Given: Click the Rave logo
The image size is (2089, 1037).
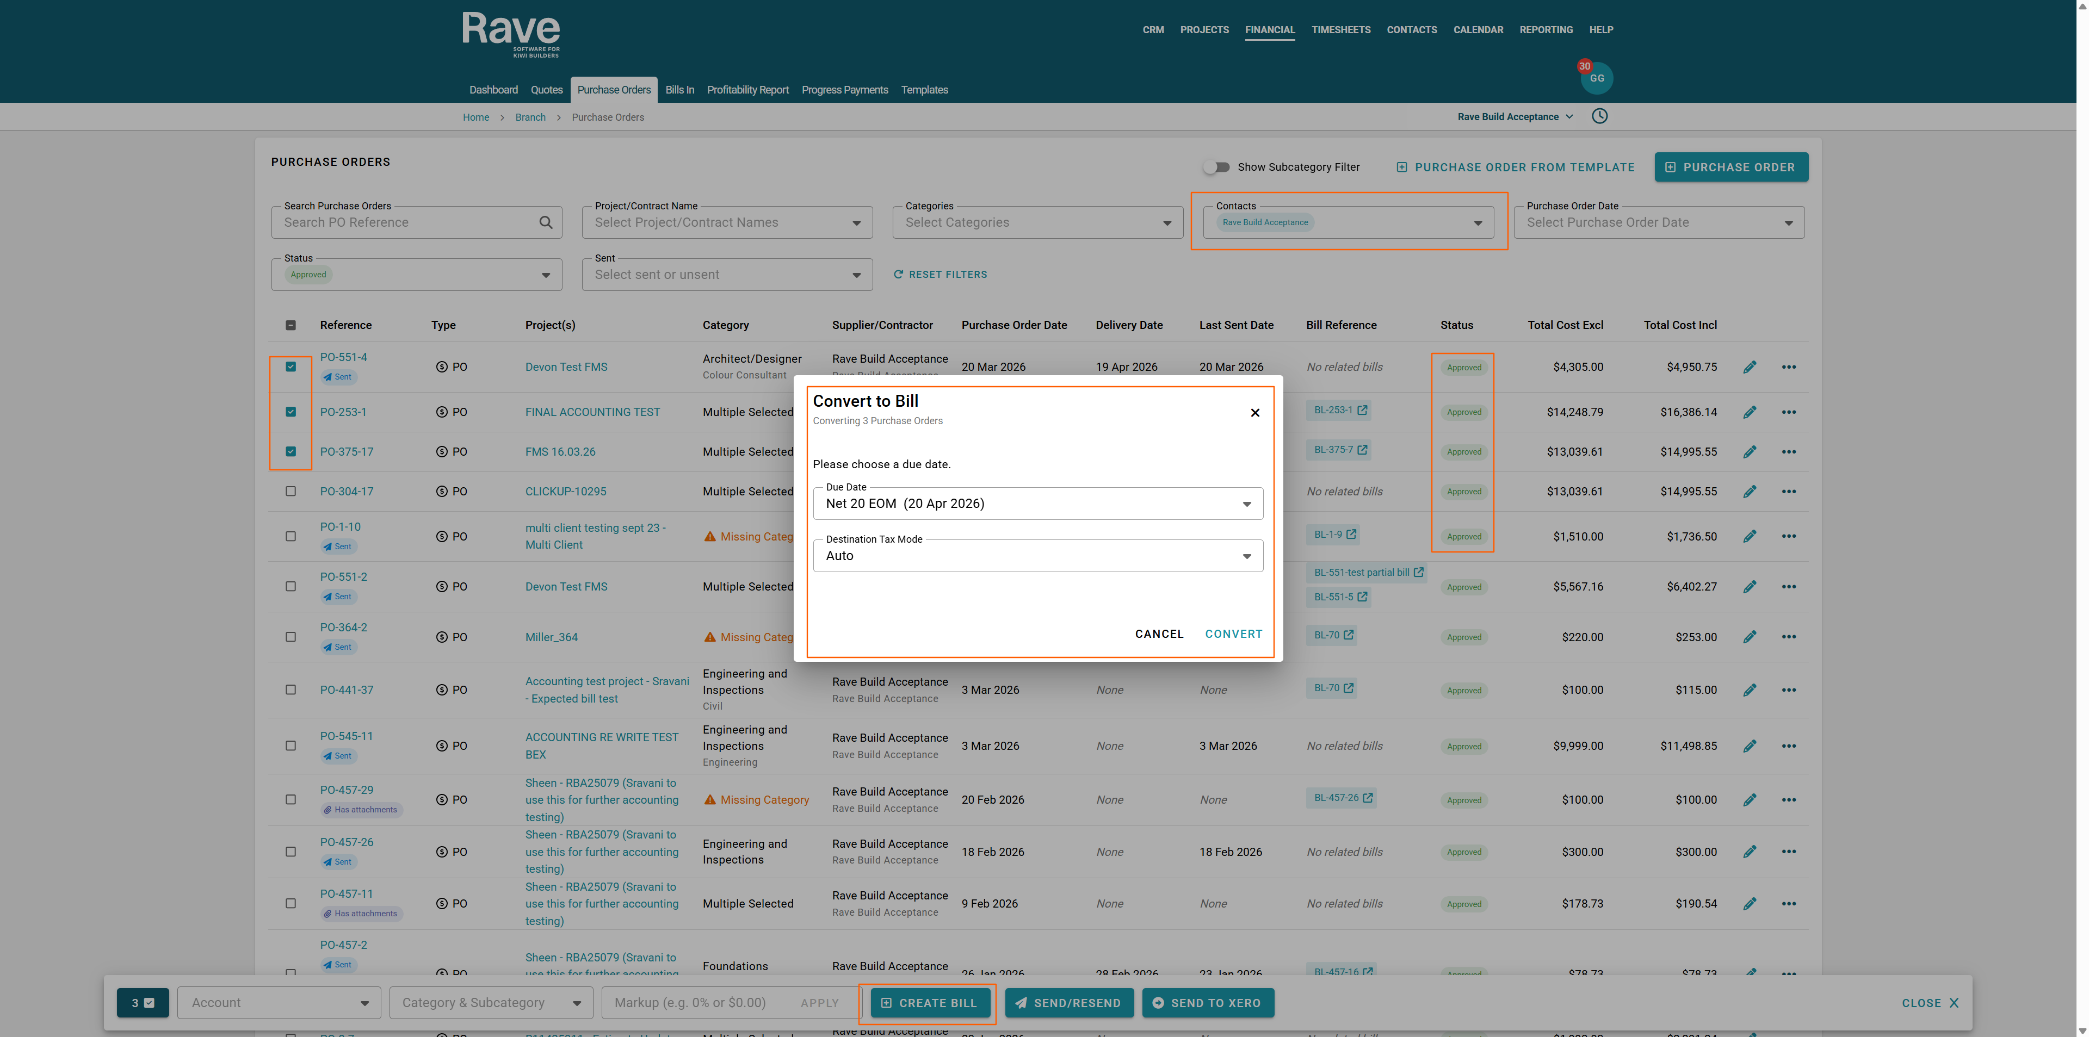Looking at the screenshot, I should [x=511, y=33].
